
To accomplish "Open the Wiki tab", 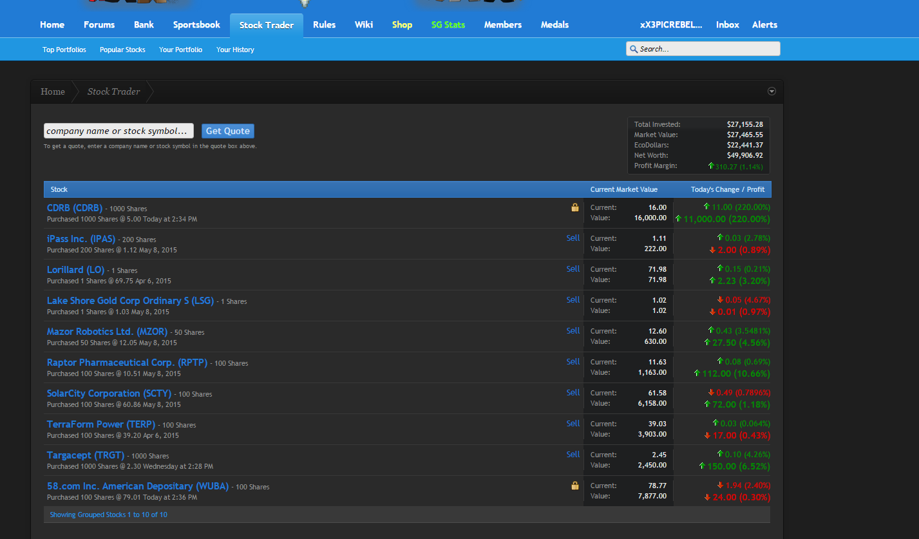I will pos(364,24).
